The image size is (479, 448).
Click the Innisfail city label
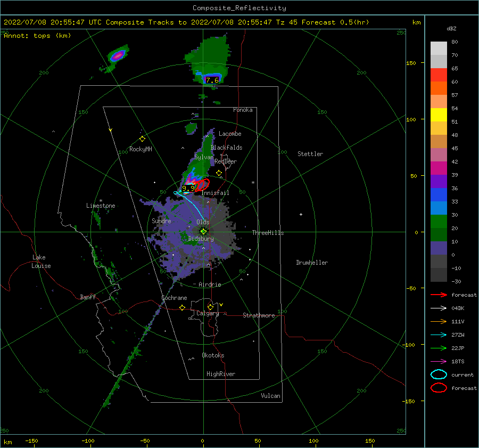click(216, 193)
